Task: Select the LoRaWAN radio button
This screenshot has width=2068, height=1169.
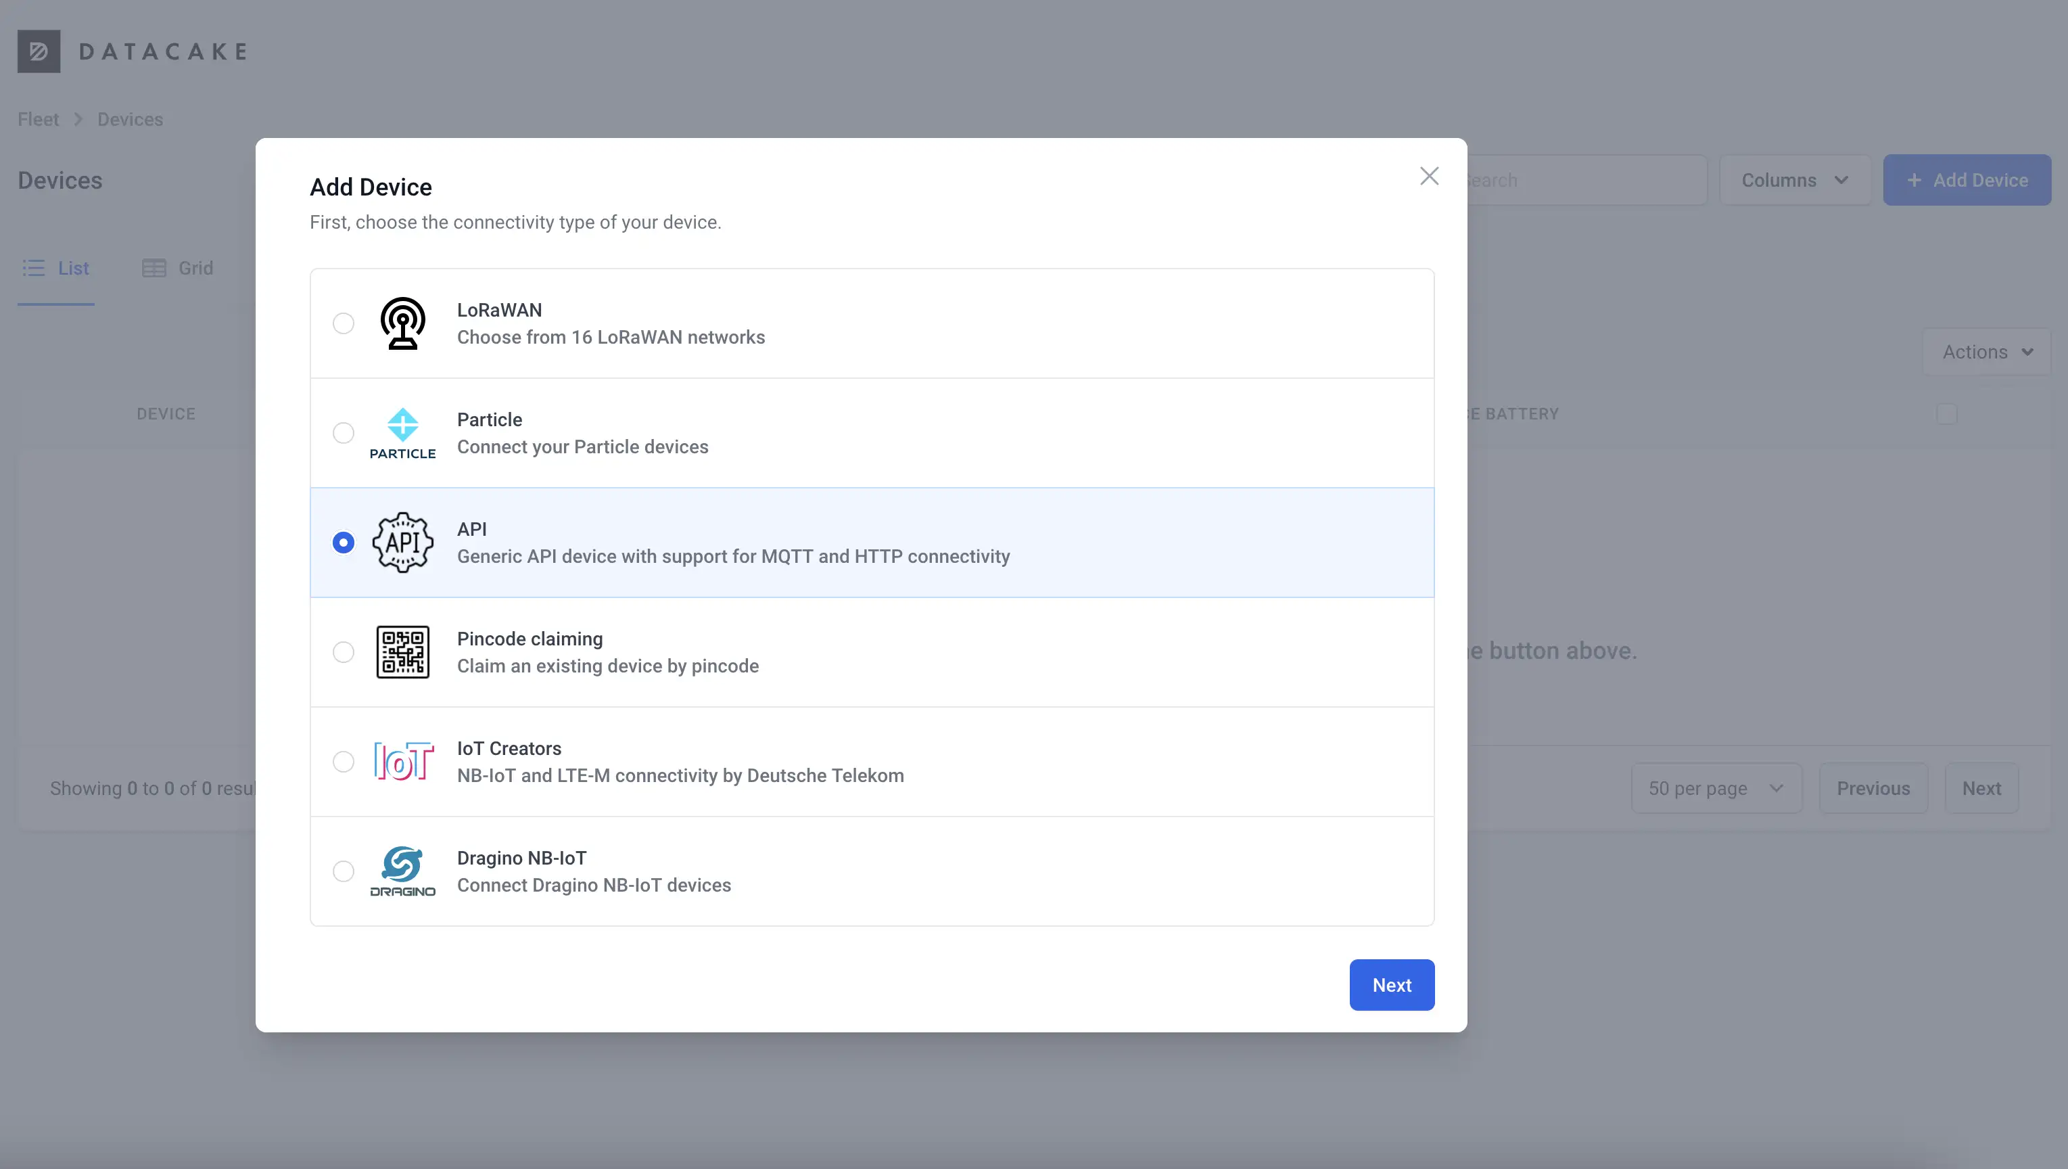Action: pyautogui.click(x=344, y=323)
